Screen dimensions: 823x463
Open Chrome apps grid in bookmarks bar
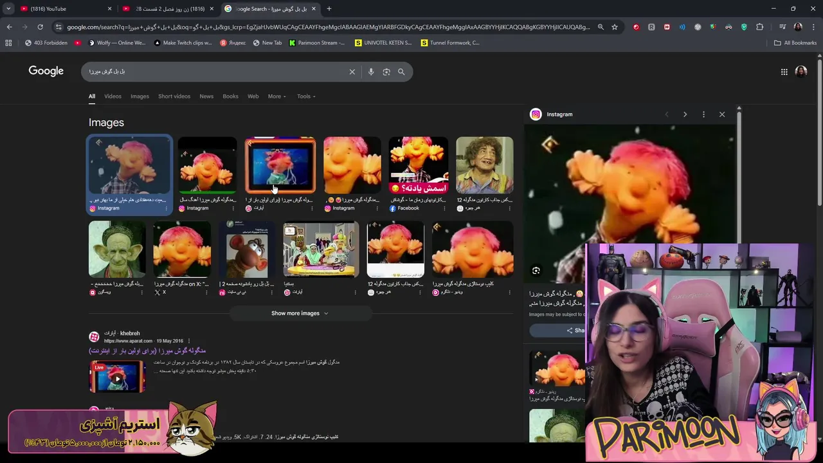click(8, 43)
